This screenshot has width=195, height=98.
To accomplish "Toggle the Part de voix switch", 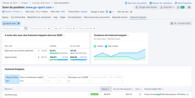I will point(131,12).
